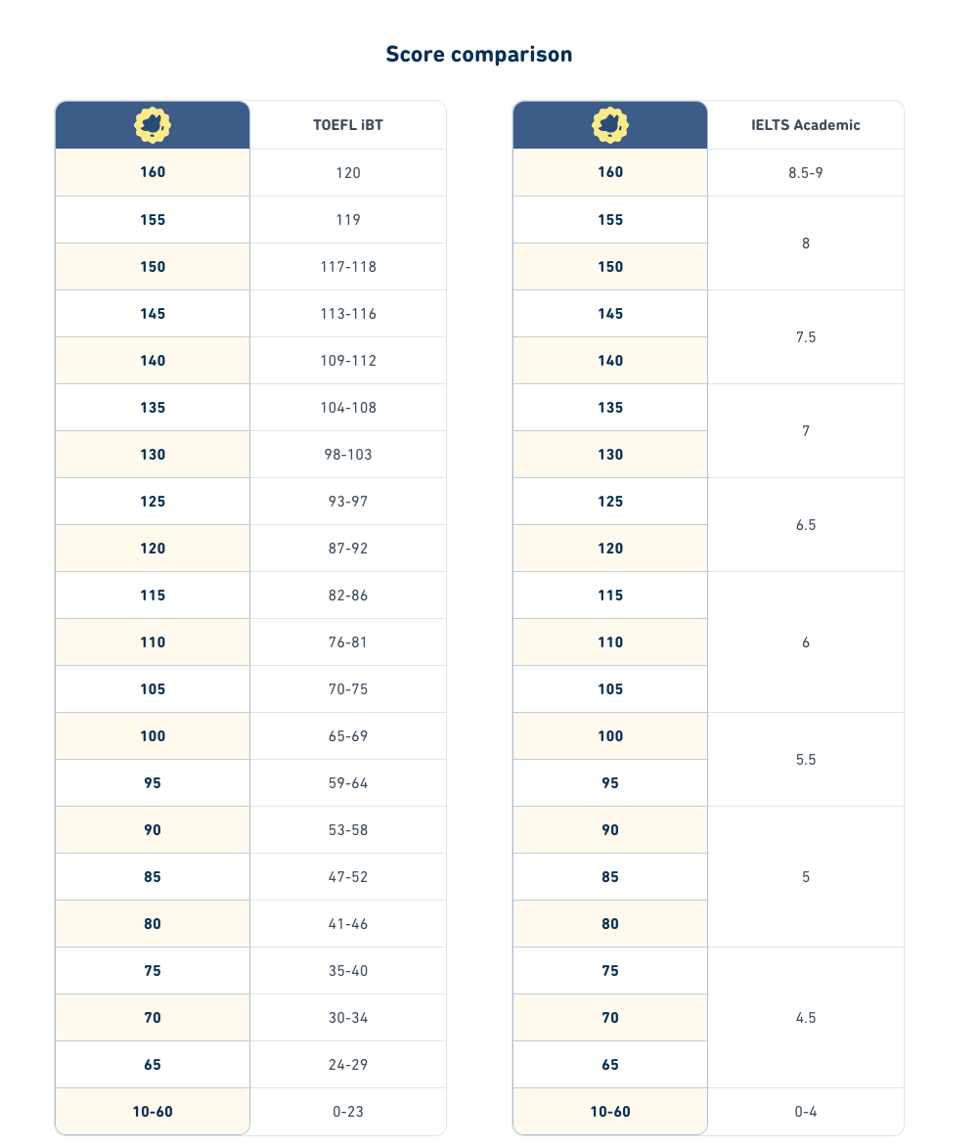Screen dimensions: 980x1148
Task: Select the IELTS band 6 cell
Action: pyautogui.click(x=806, y=642)
